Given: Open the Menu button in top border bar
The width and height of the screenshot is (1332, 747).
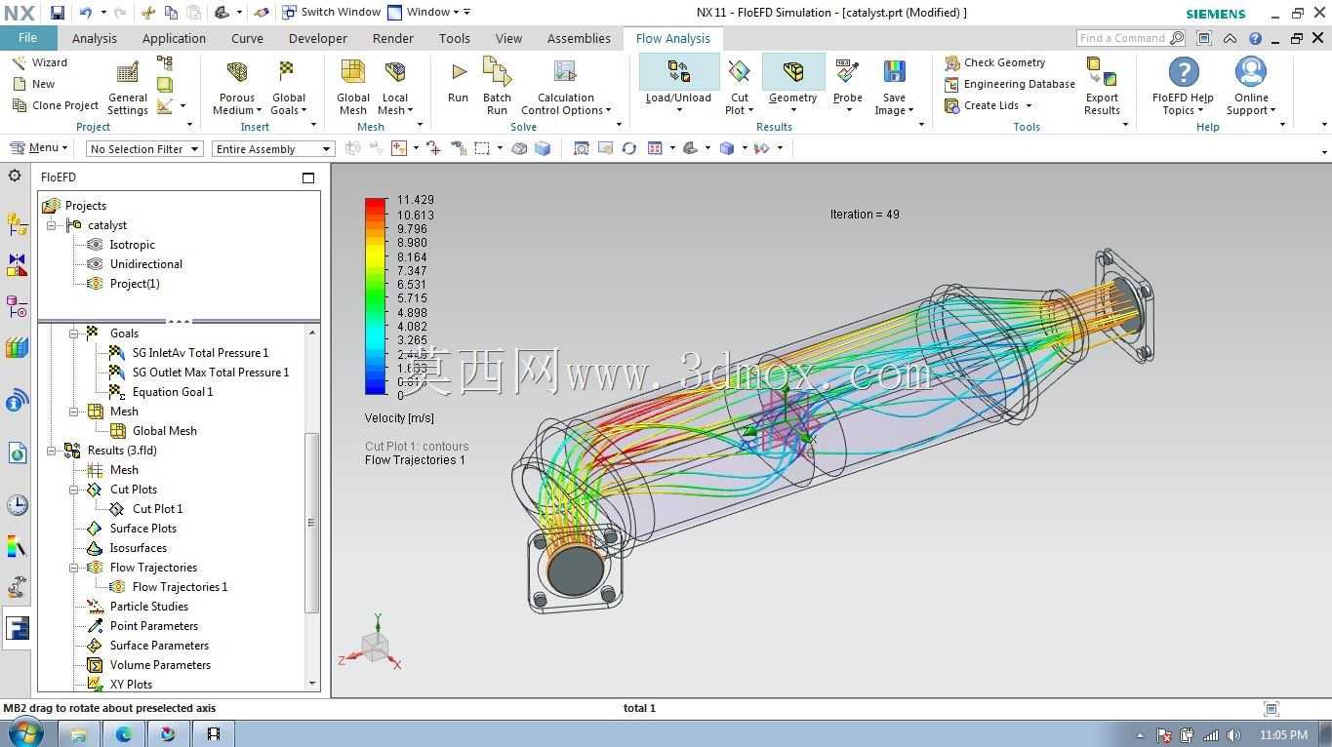Looking at the screenshot, I should (38, 148).
